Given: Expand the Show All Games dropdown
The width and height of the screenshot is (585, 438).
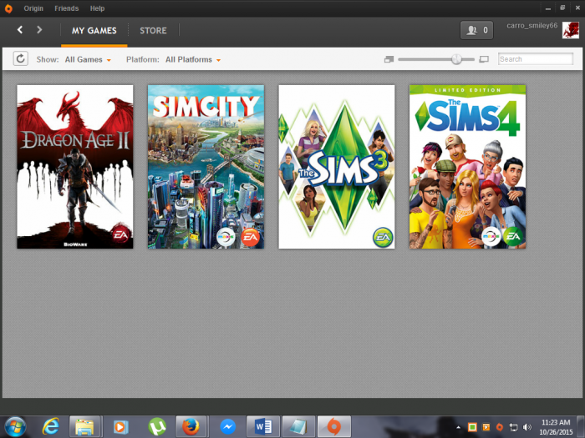Looking at the screenshot, I should point(88,59).
